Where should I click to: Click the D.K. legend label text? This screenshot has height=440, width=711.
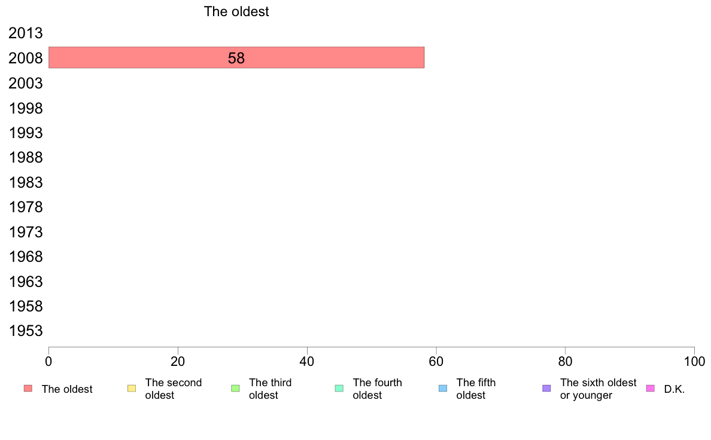(x=674, y=389)
